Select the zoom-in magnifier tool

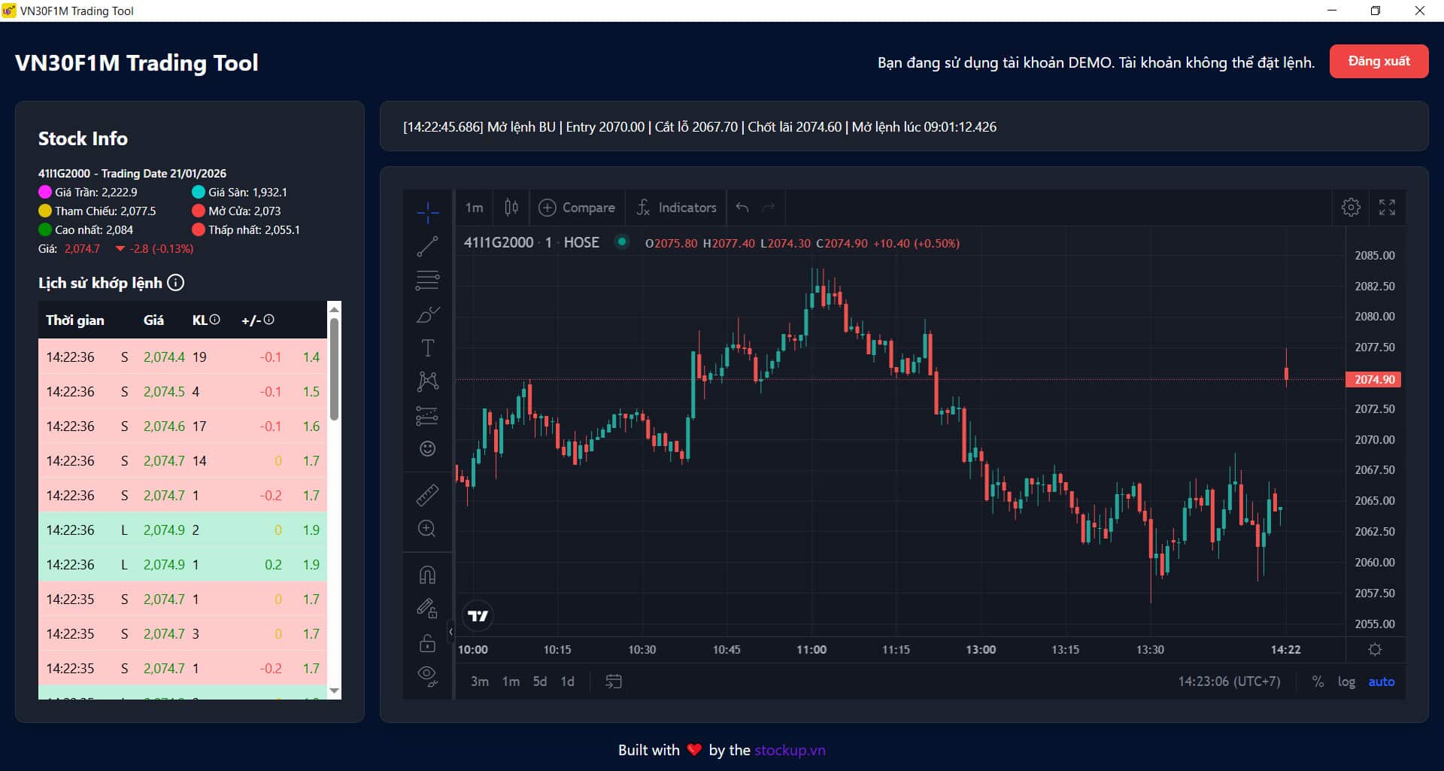(427, 528)
